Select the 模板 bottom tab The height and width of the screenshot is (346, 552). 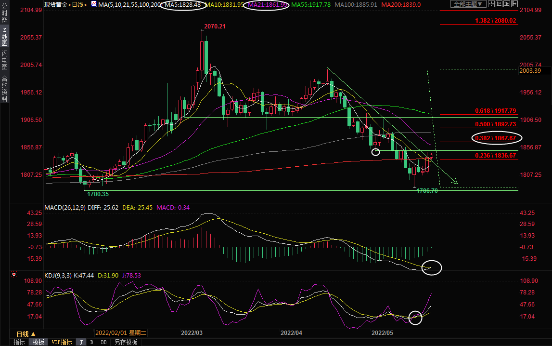pyautogui.click(x=38, y=342)
